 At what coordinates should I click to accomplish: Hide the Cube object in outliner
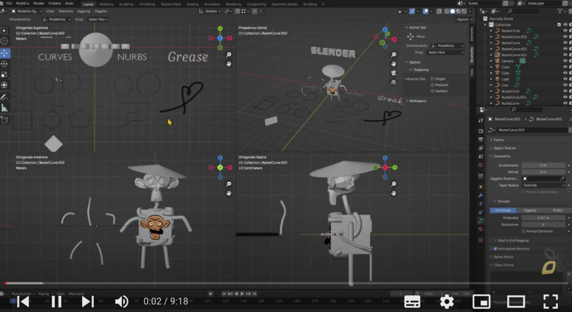pos(565,73)
